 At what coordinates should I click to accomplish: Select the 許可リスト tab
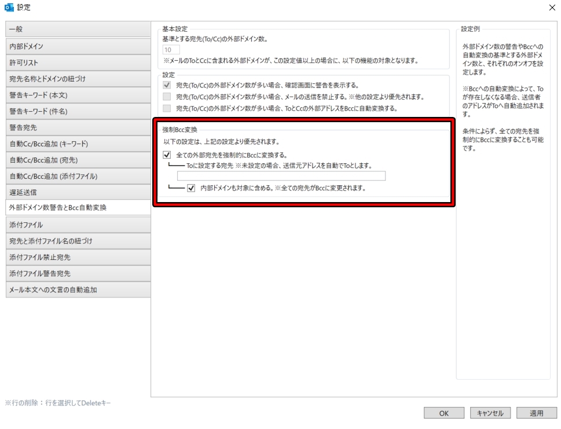pos(78,63)
